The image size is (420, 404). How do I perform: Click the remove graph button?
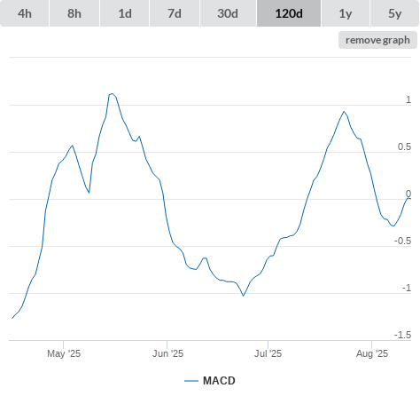point(377,40)
